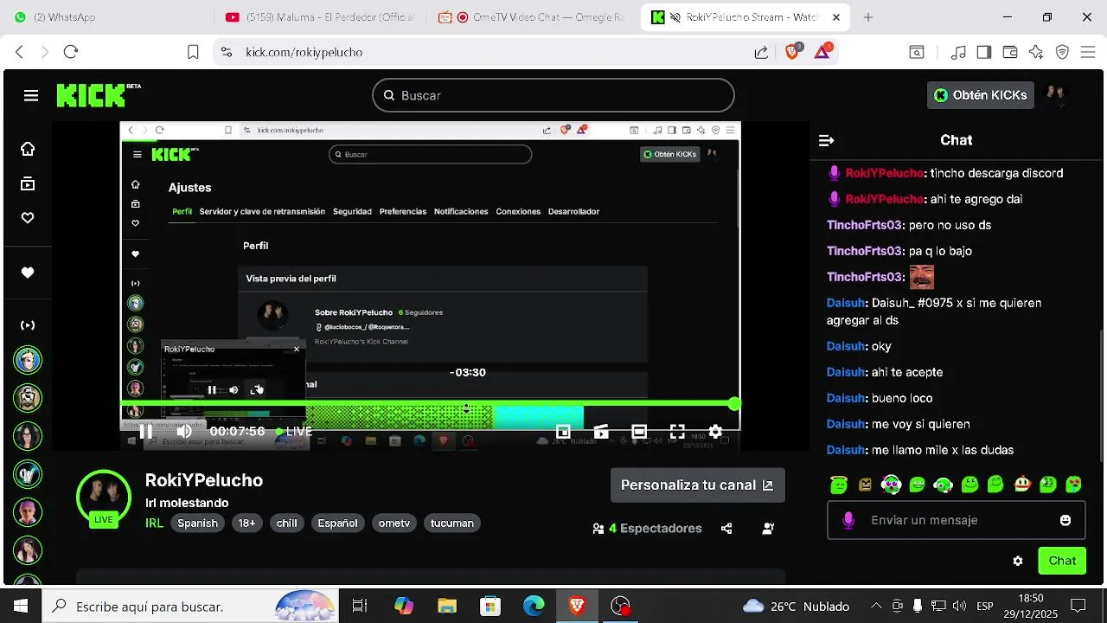Switch to the OmeTV Video Chat tab
1107x623 pixels.
pos(532,17)
